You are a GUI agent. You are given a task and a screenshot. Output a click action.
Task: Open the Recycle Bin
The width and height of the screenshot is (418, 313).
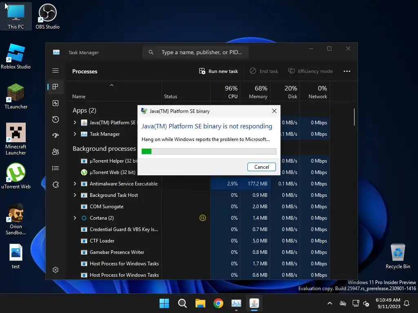[398, 256]
